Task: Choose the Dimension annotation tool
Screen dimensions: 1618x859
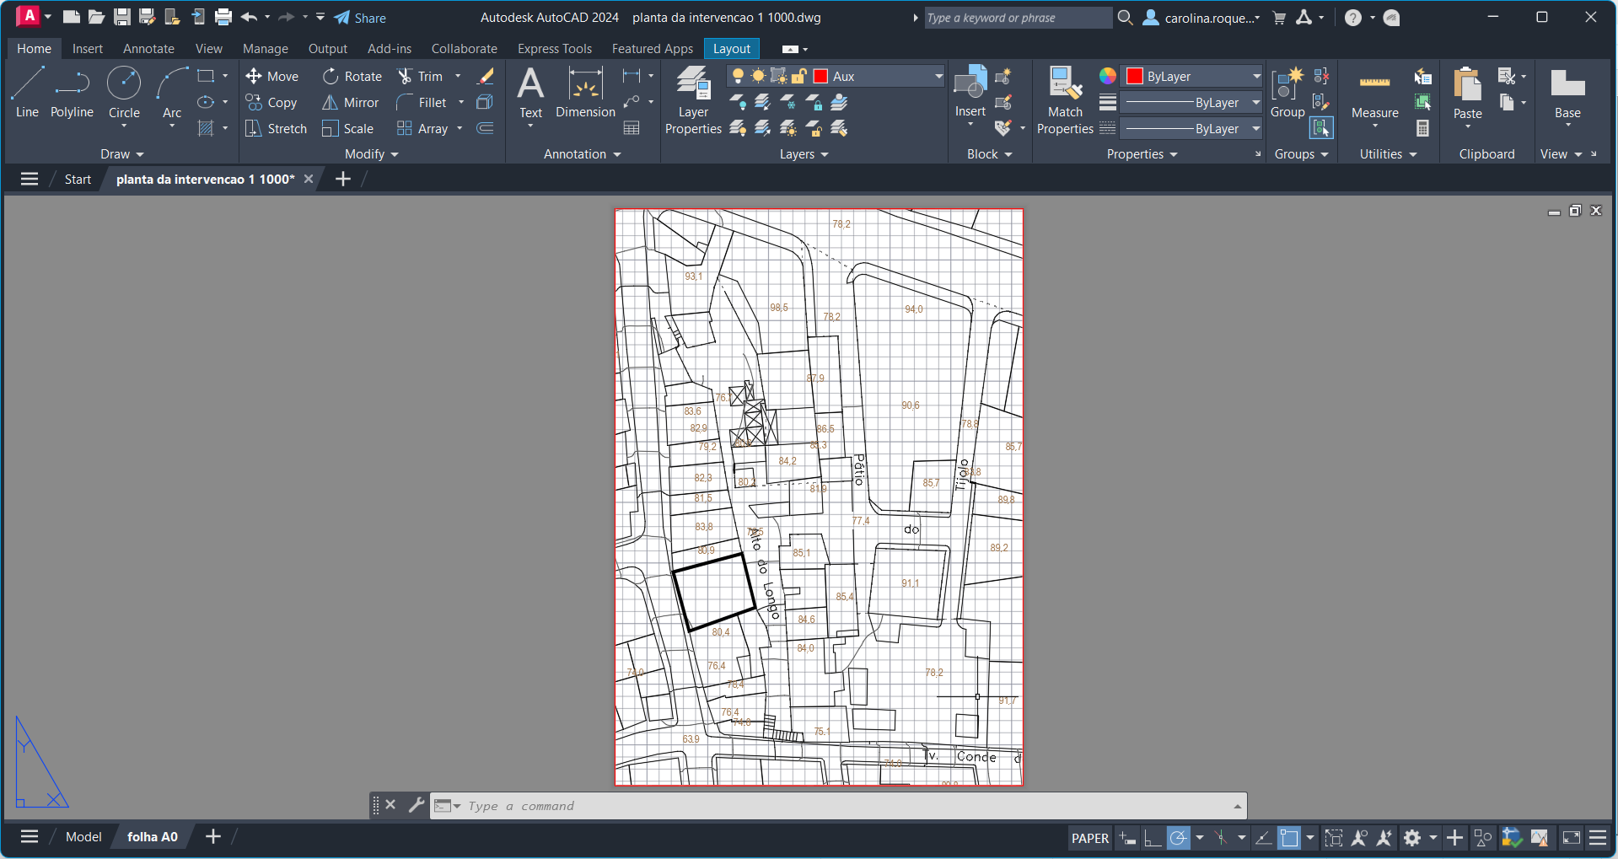Action: point(585,93)
